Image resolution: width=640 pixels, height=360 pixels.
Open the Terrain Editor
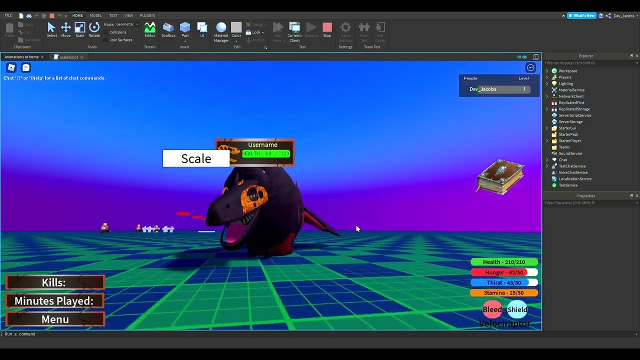pyautogui.click(x=149, y=30)
